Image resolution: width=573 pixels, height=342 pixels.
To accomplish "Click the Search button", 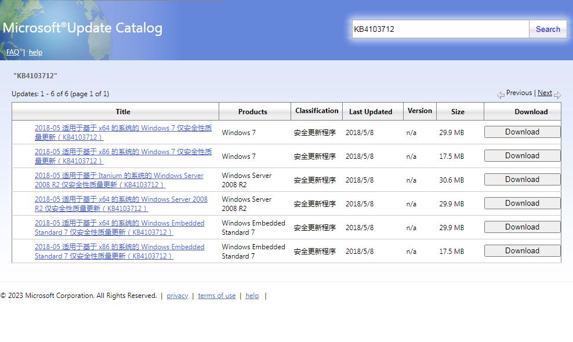I will [547, 29].
